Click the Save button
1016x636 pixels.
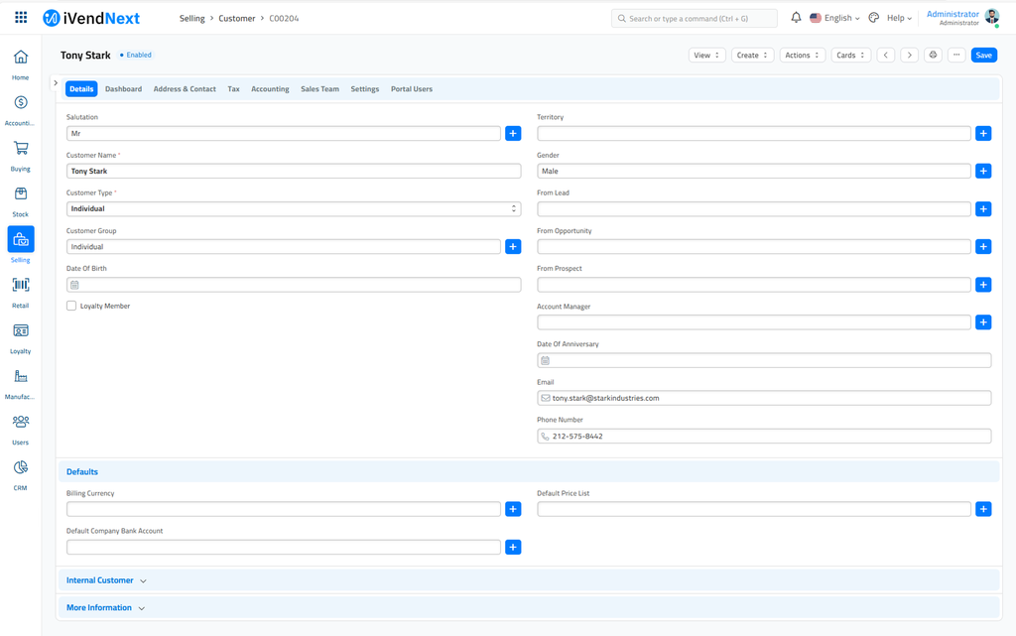pyautogui.click(x=982, y=56)
